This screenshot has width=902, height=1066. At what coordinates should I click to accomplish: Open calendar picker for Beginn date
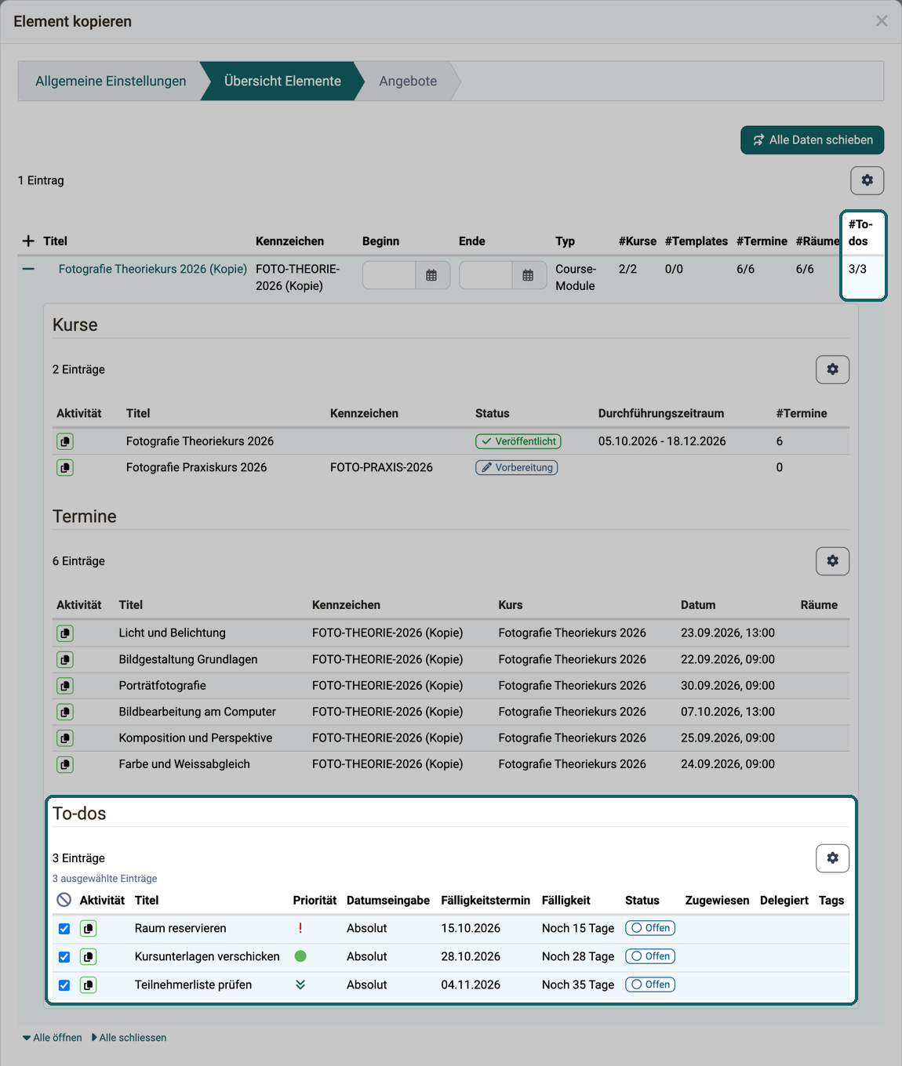tap(431, 275)
